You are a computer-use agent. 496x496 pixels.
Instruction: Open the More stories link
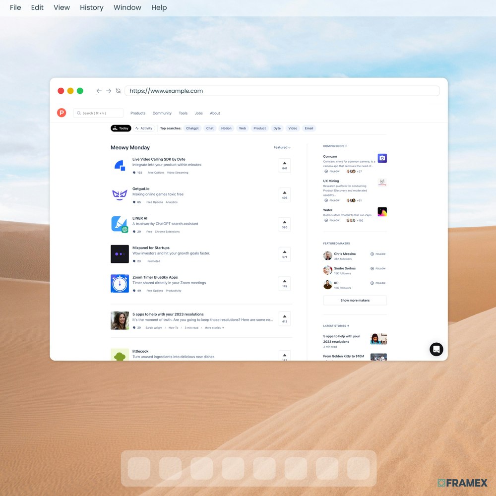pyautogui.click(x=214, y=328)
